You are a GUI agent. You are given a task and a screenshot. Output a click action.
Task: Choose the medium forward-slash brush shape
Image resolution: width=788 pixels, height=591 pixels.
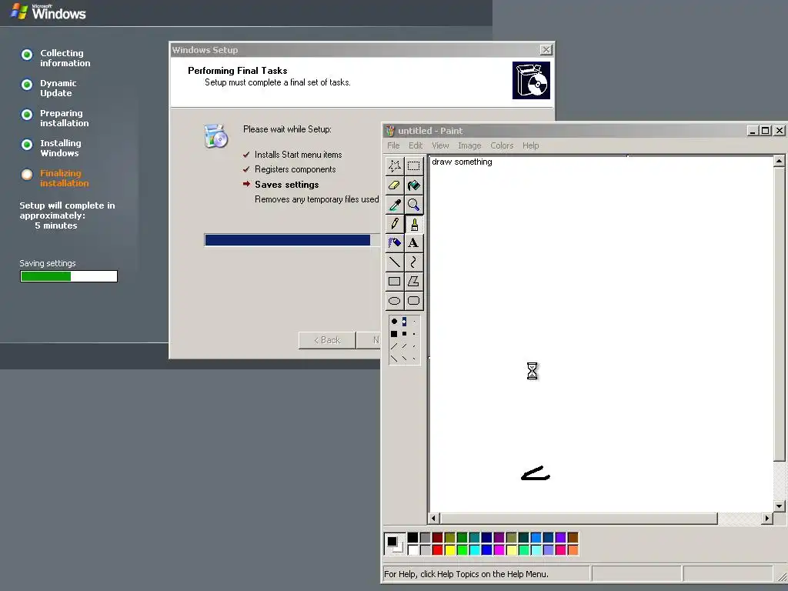(404, 346)
